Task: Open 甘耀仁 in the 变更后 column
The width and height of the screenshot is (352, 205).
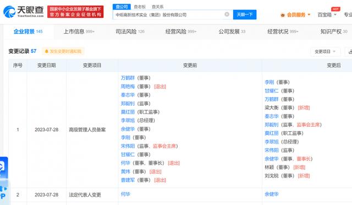Action: coord(272,91)
